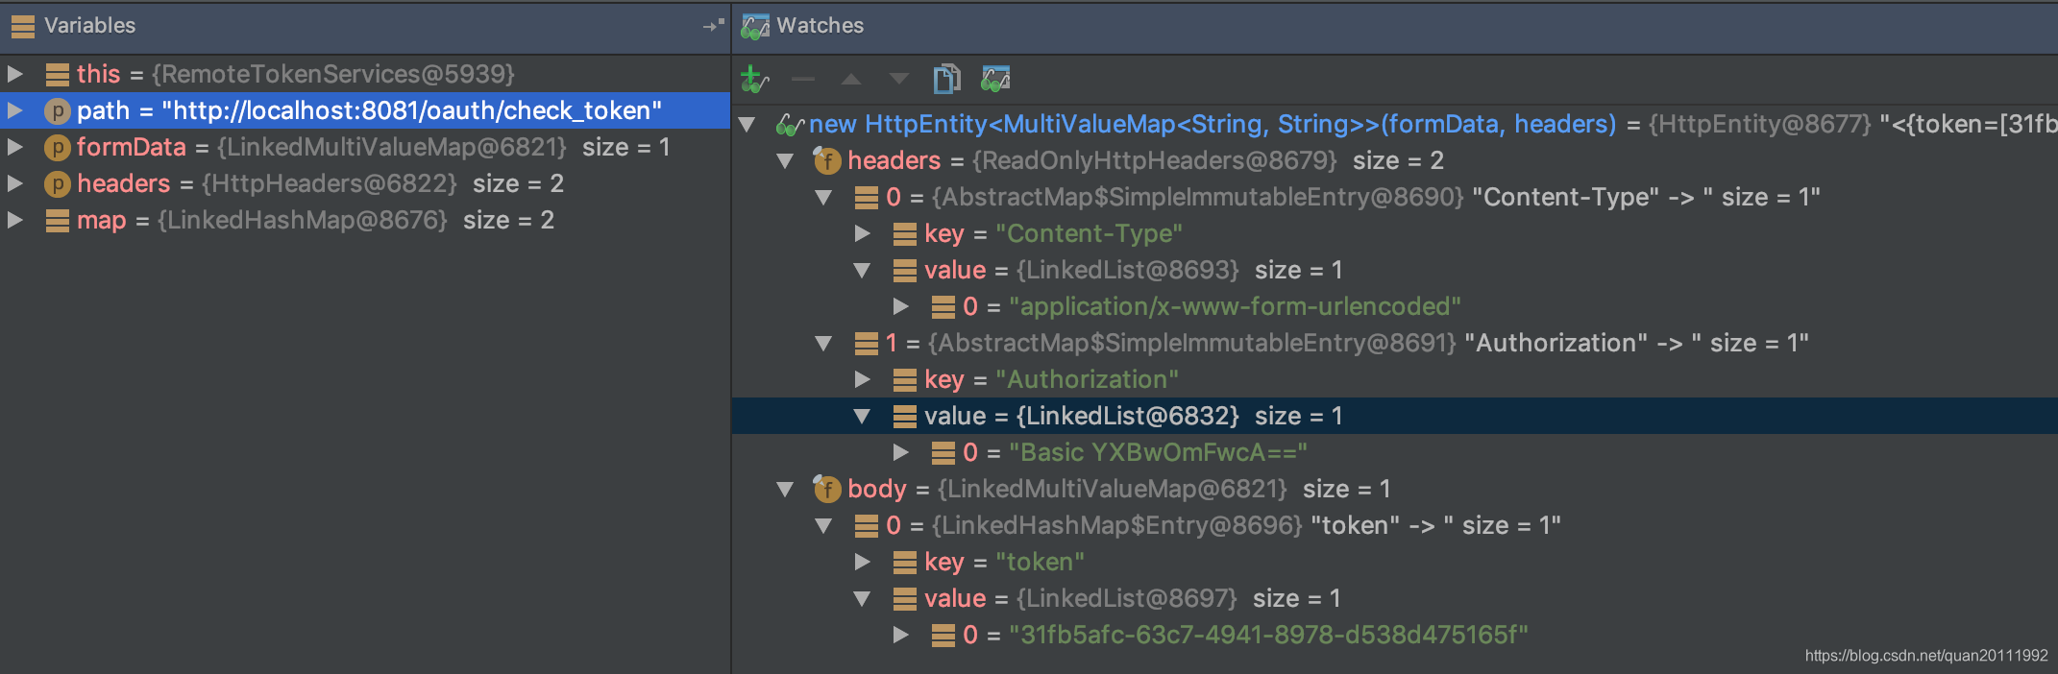Select path check_token variable row
Screen dimensions: 2058x674
365,110
